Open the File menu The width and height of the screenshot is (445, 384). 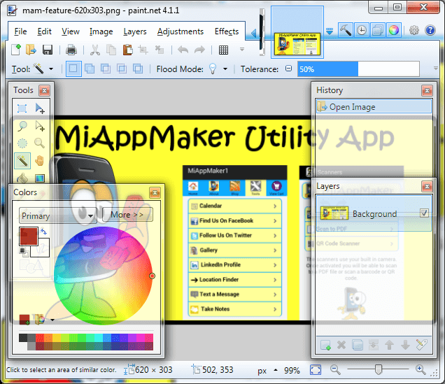pos(20,31)
